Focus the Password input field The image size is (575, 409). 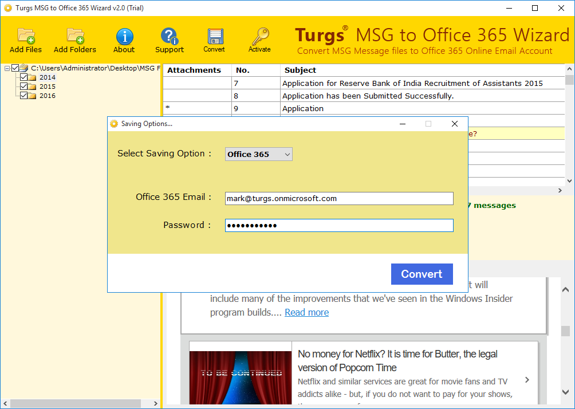[339, 226]
